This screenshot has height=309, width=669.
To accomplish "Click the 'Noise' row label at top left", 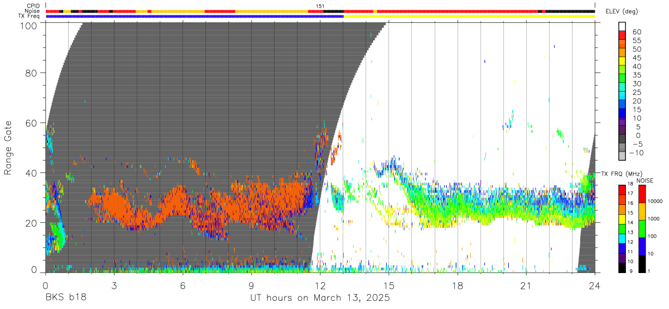I will (33, 11).
